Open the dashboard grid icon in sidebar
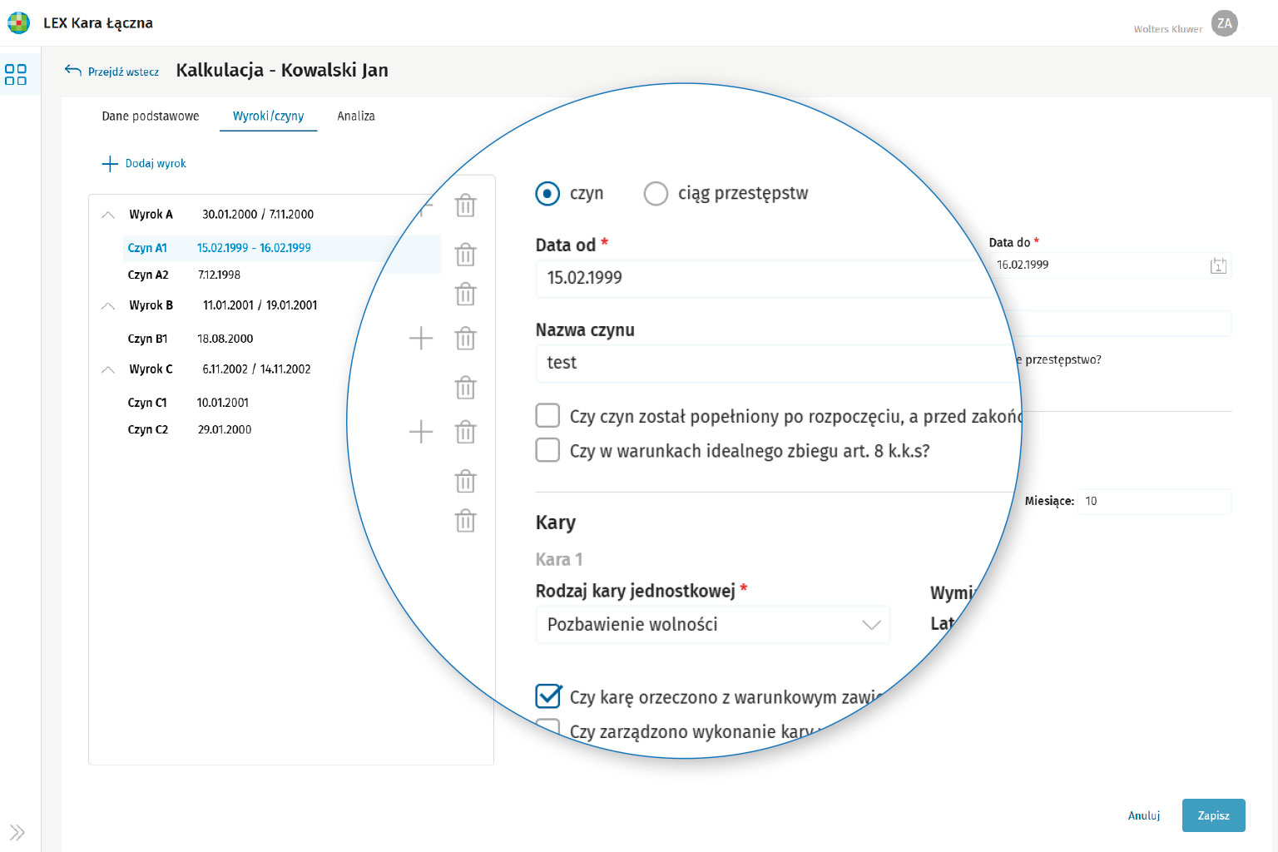 16,74
